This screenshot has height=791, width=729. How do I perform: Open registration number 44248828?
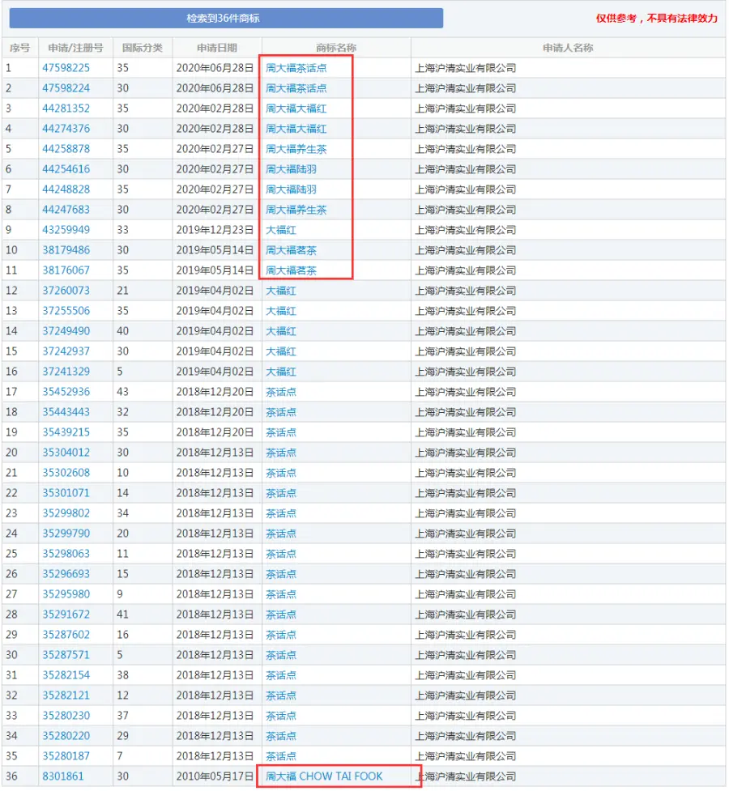point(66,189)
